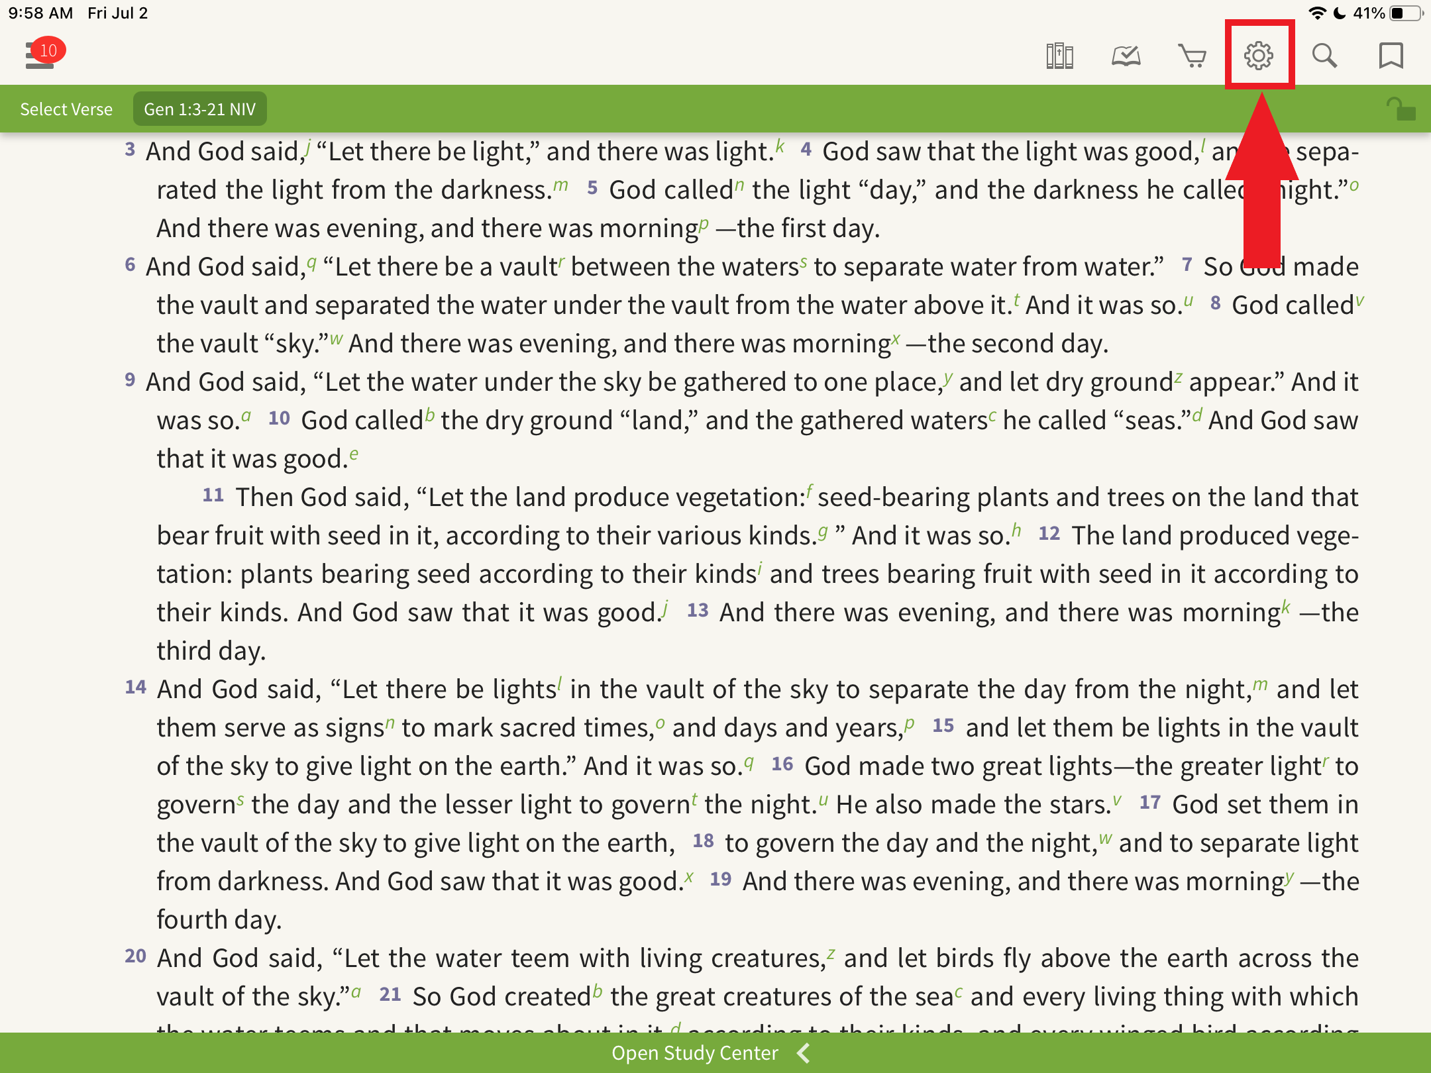The height and width of the screenshot is (1073, 1431).
Task: Tap verse number 6
Action: pos(130,265)
